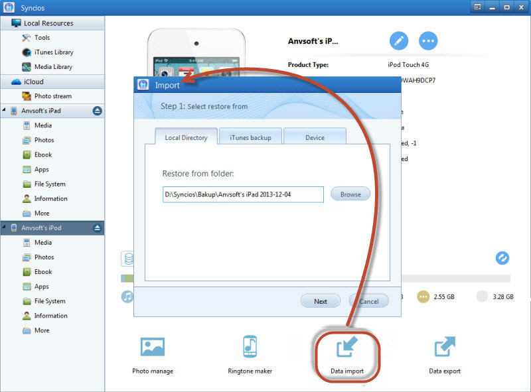
Task: Click the music note storage icon
Action: pyautogui.click(x=127, y=296)
